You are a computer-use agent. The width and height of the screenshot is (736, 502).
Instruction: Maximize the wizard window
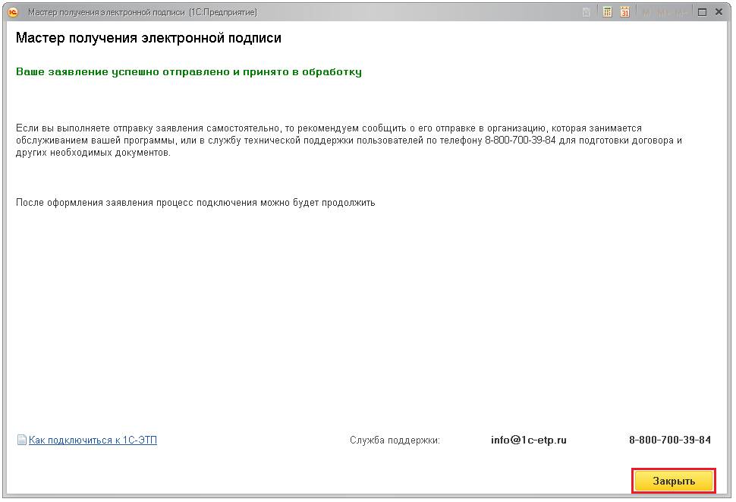702,12
